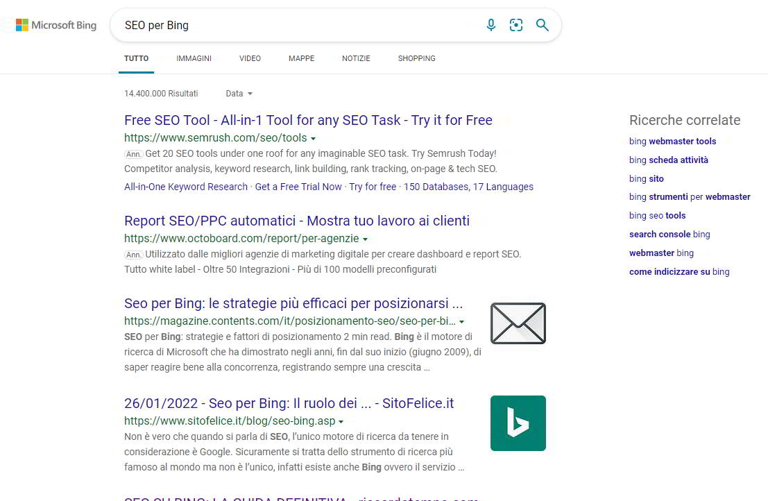The width and height of the screenshot is (768, 501).
Task: Start voice search with the microphone icon
Action: tap(490, 25)
